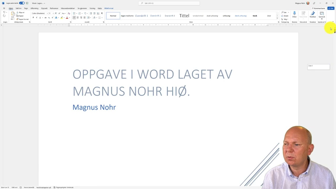Open the font color dropdown arrow
This screenshot has height=189, width=336.
point(69,18)
